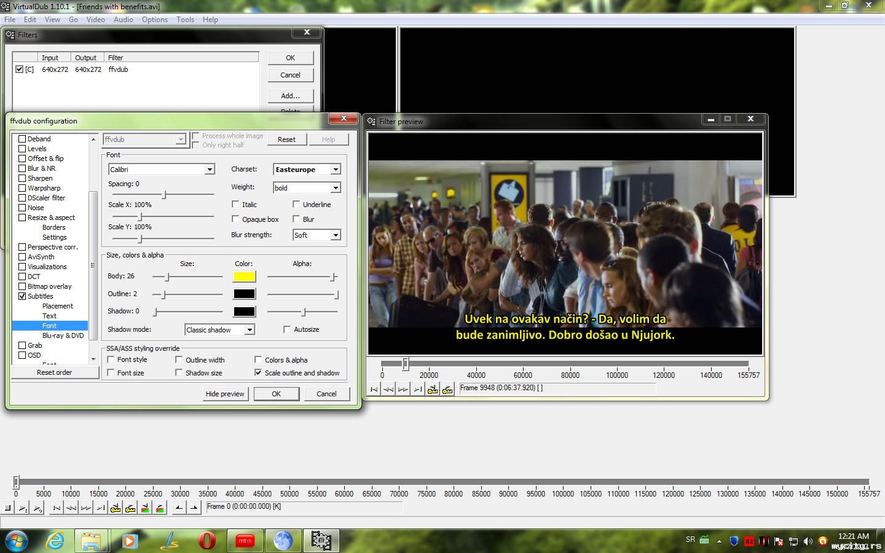Open the Audio menu
The width and height of the screenshot is (885, 553).
pyautogui.click(x=123, y=20)
